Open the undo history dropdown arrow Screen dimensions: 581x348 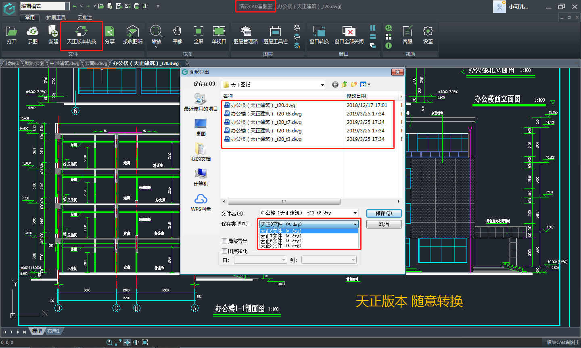click(81, 6)
